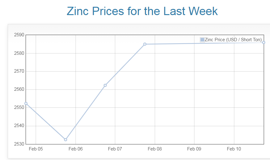Click the legend color swatch for Zinc Price
This screenshot has height=160, width=270.
202,40
